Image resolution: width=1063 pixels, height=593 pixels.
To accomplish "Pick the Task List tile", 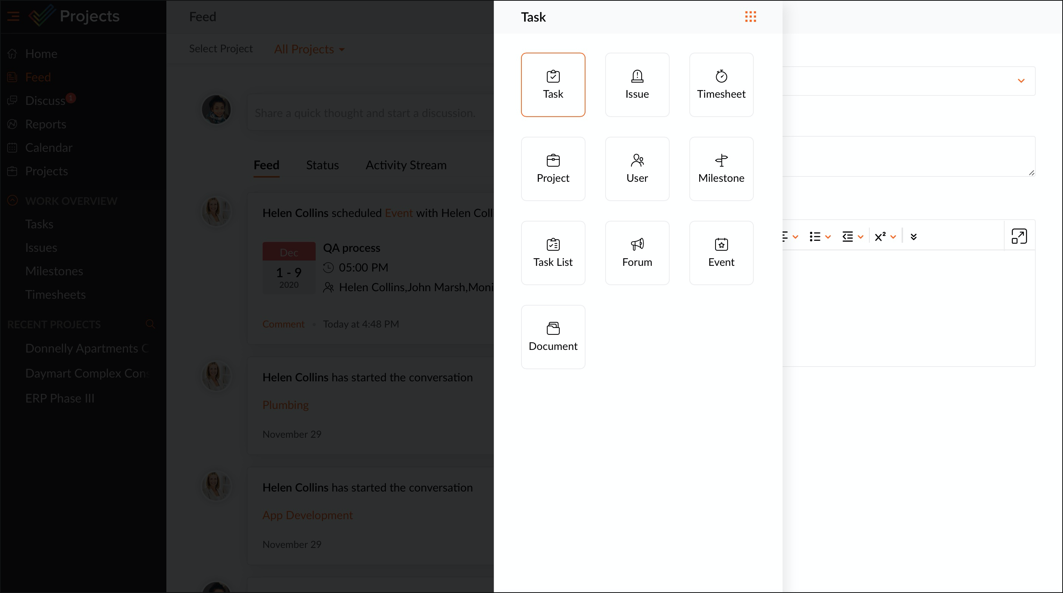I will [553, 253].
